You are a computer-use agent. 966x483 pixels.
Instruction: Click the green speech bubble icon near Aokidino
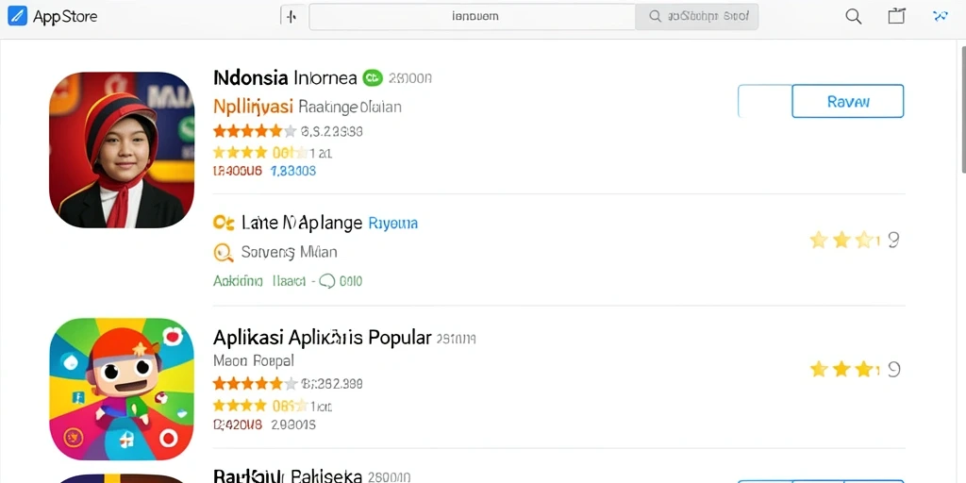click(x=327, y=281)
